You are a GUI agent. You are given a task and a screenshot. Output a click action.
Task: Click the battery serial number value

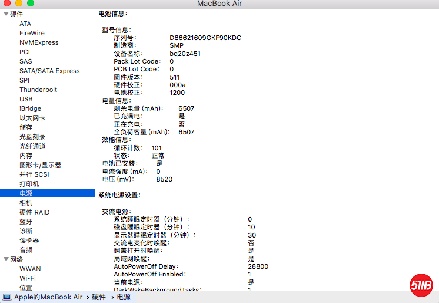tap(205, 38)
